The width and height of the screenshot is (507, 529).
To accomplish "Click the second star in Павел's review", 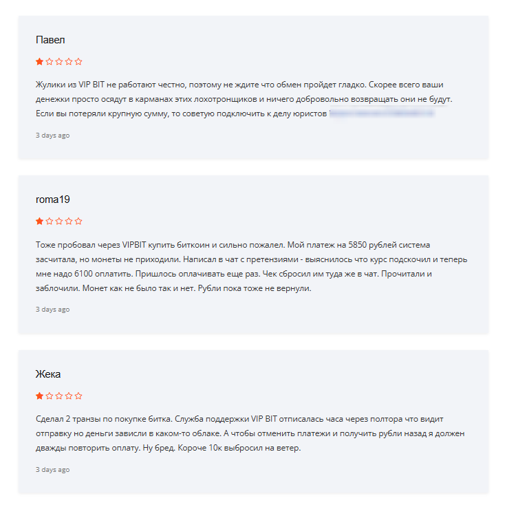I will (x=50, y=62).
